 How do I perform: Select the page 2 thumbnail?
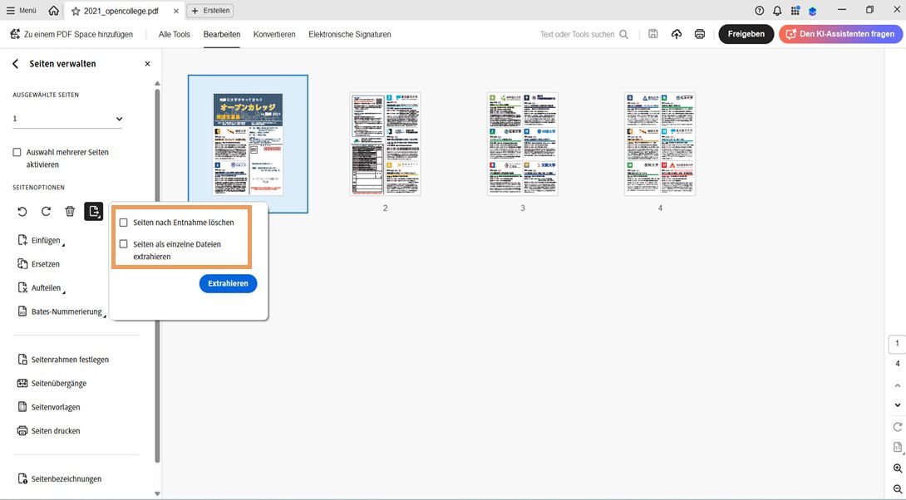click(x=385, y=144)
